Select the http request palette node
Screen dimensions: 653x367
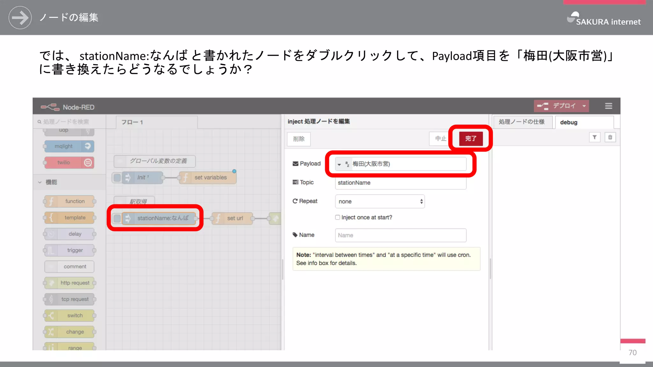70,283
